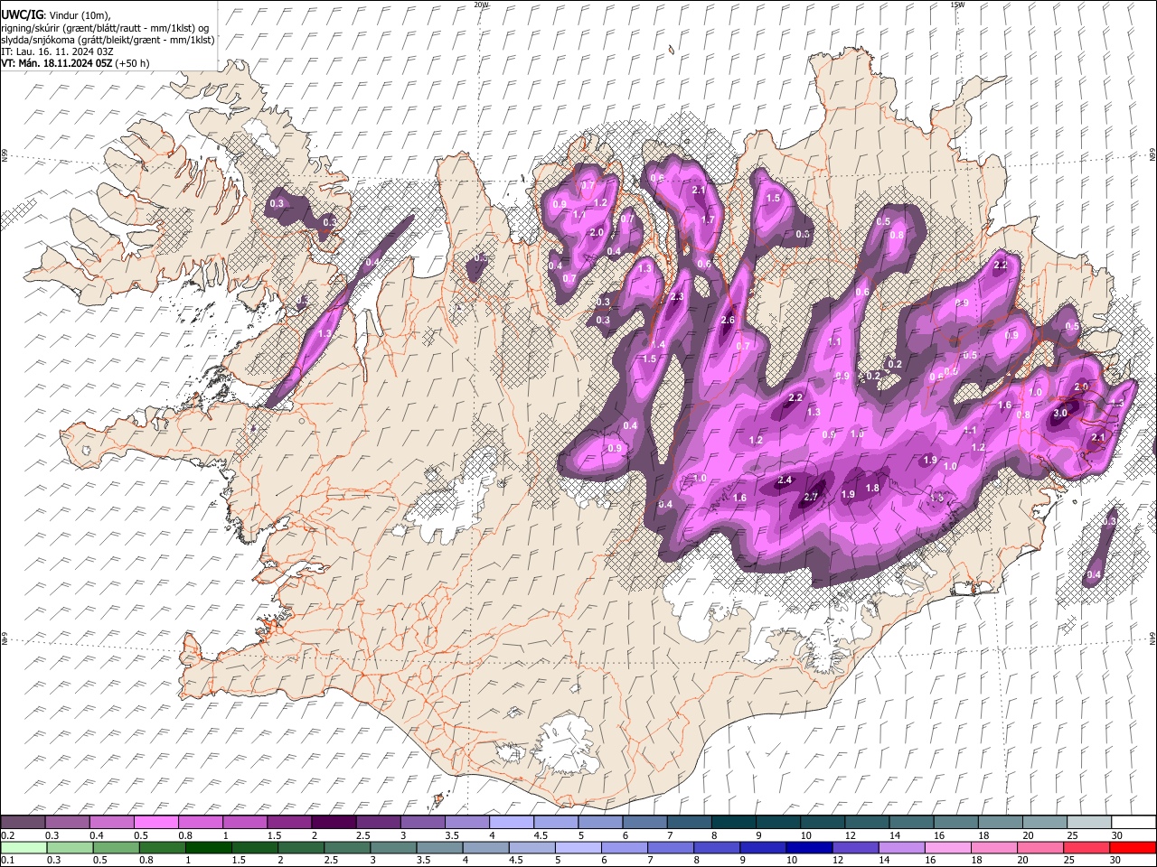Click the 2.6 snowfall value on map
Screen dimensions: 1157x867
coord(728,321)
